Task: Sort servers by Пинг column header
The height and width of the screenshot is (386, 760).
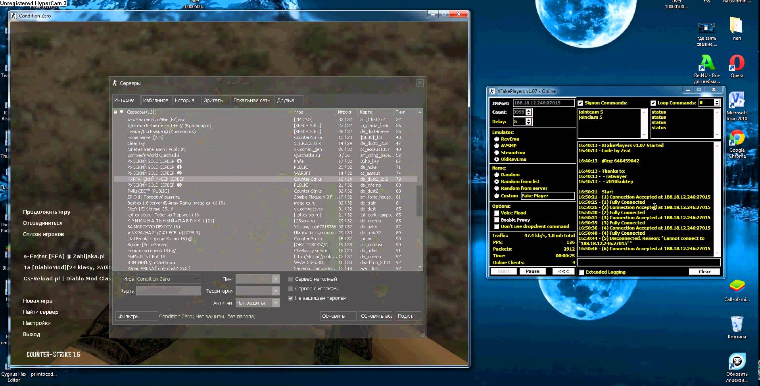Action: 400,112
